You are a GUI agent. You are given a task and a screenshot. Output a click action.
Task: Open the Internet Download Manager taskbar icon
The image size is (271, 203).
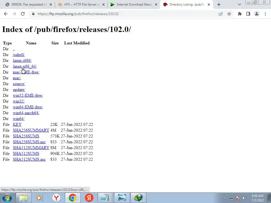(138, 198)
